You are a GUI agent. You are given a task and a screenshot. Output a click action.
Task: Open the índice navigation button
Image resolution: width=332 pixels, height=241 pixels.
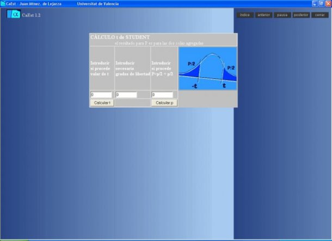pyautogui.click(x=244, y=15)
